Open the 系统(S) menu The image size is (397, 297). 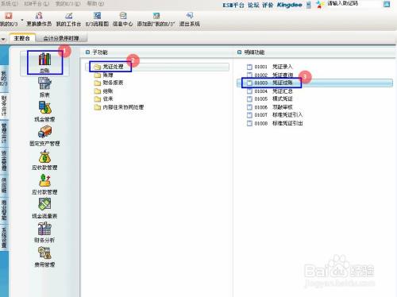click(x=10, y=4)
